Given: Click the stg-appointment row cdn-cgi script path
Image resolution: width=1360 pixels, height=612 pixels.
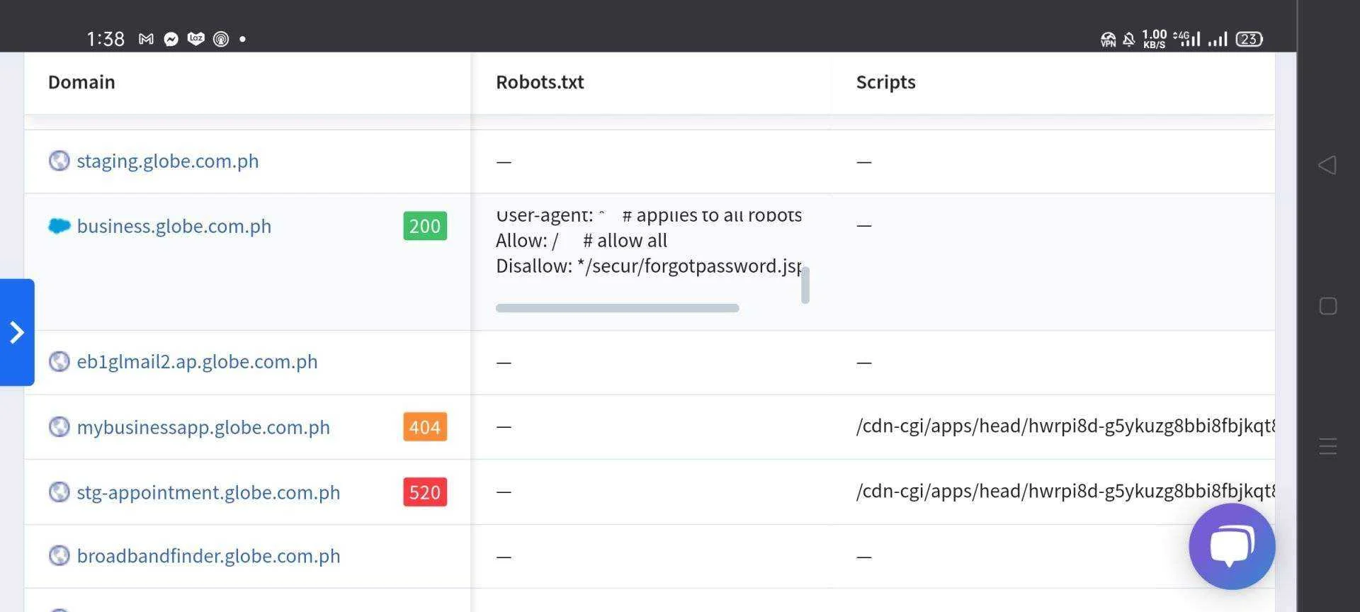Looking at the screenshot, I should coord(1065,492).
